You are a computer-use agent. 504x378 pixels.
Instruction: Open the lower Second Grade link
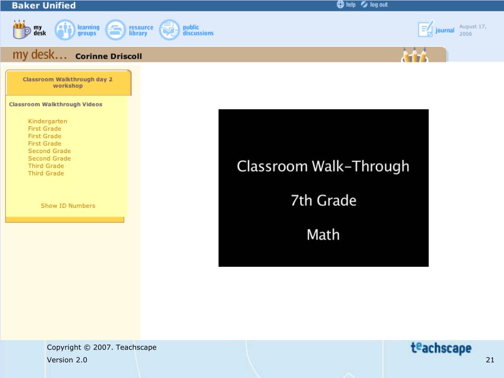click(49, 158)
